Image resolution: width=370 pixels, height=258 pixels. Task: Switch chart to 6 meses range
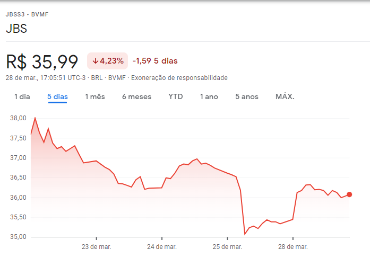[x=136, y=96]
